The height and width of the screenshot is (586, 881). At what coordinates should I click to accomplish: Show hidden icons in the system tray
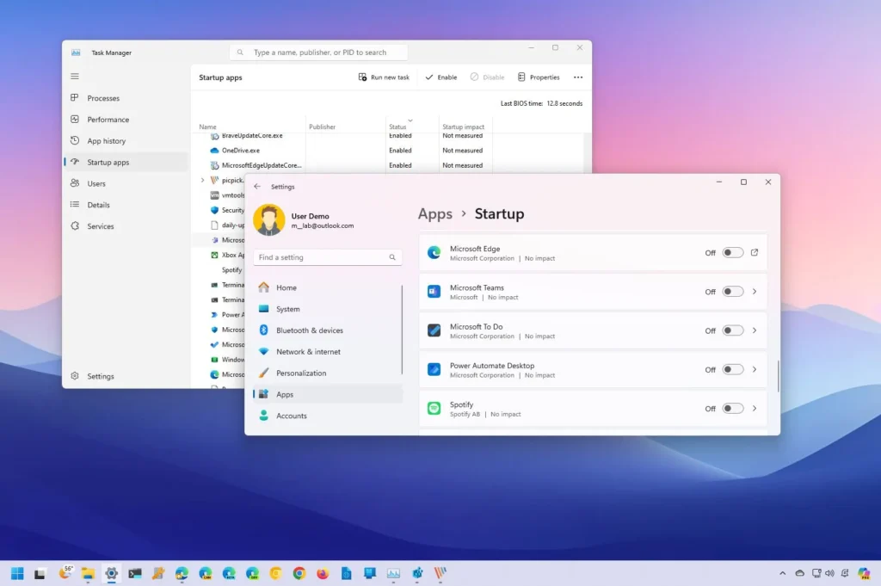click(x=782, y=573)
